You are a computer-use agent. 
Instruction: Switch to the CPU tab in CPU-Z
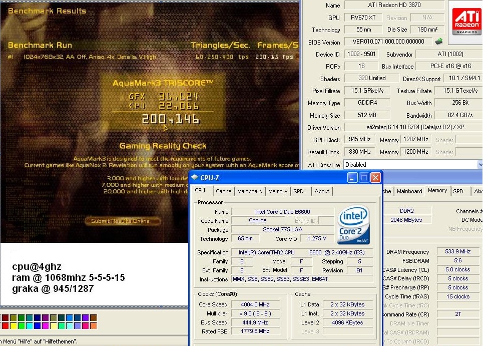200,190
